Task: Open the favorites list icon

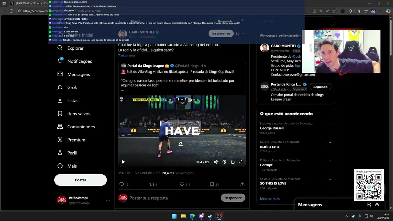Action: [x=366, y=11]
